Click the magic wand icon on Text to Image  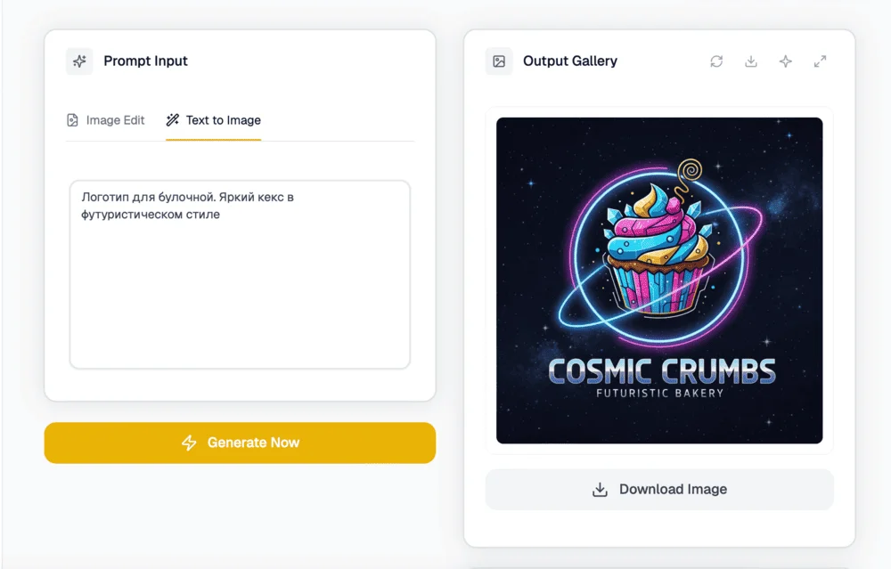point(173,120)
